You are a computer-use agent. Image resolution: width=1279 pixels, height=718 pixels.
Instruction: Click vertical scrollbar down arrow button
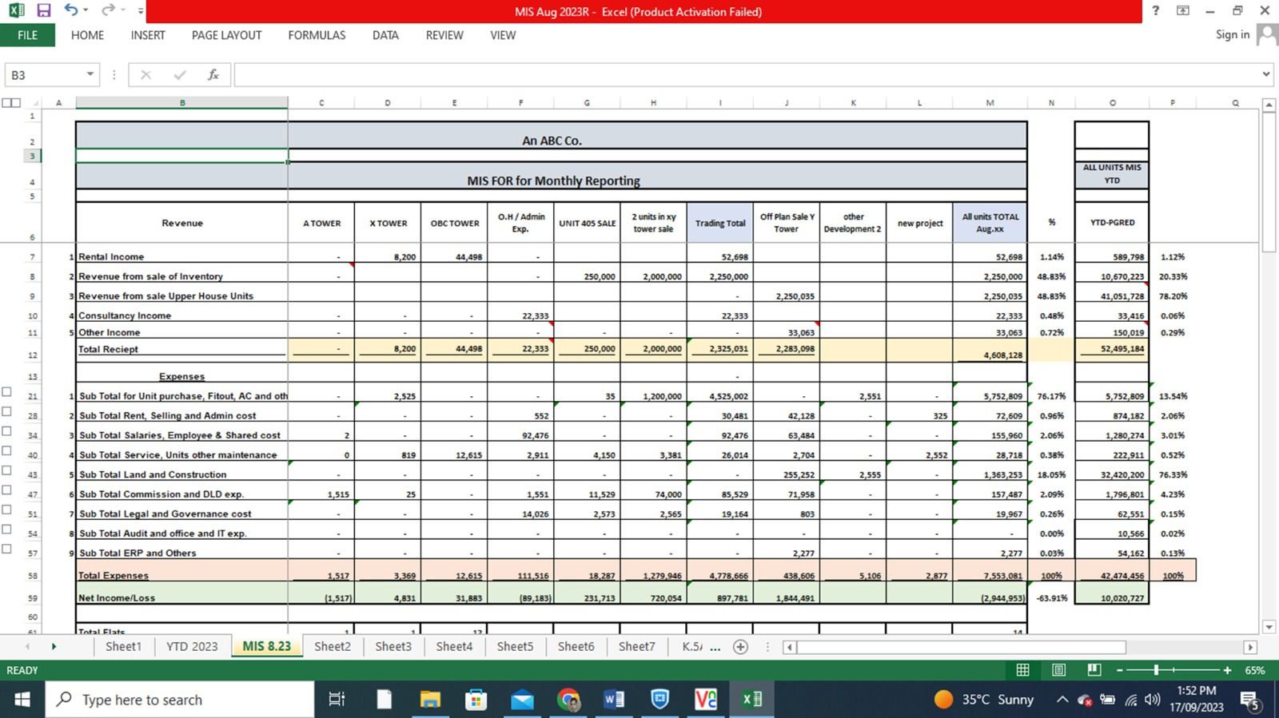coord(1269,627)
